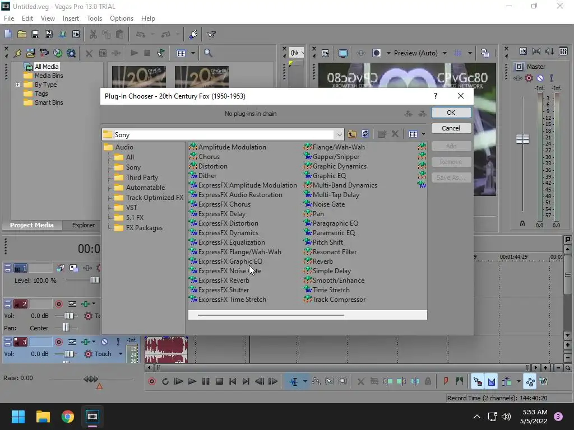
Task: Open the Preview (Auto) quality dropdown
Action: pos(445,53)
